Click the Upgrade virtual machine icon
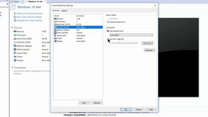The image size is (208, 117). point(15,20)
